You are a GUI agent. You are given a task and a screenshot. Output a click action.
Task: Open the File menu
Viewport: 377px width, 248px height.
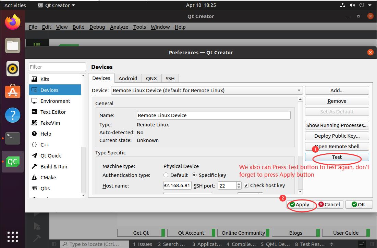click(x=33, y=27)
